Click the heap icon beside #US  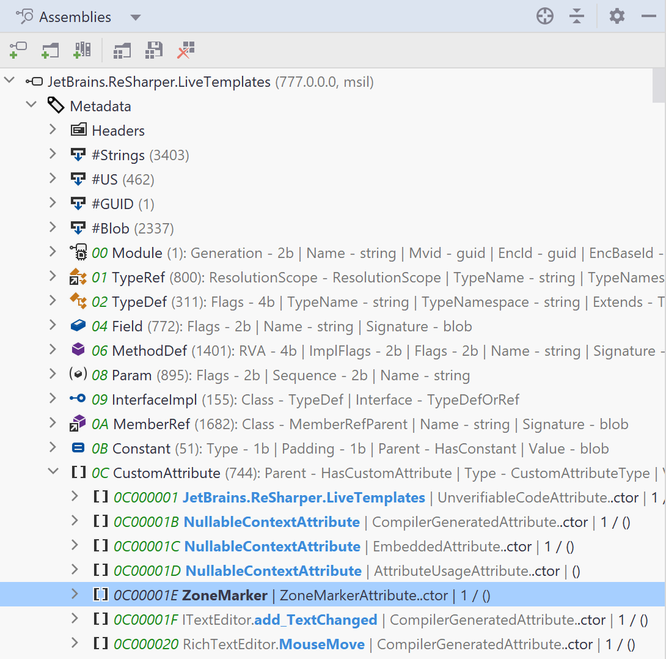pyautogui.click(x=78, y=179)
